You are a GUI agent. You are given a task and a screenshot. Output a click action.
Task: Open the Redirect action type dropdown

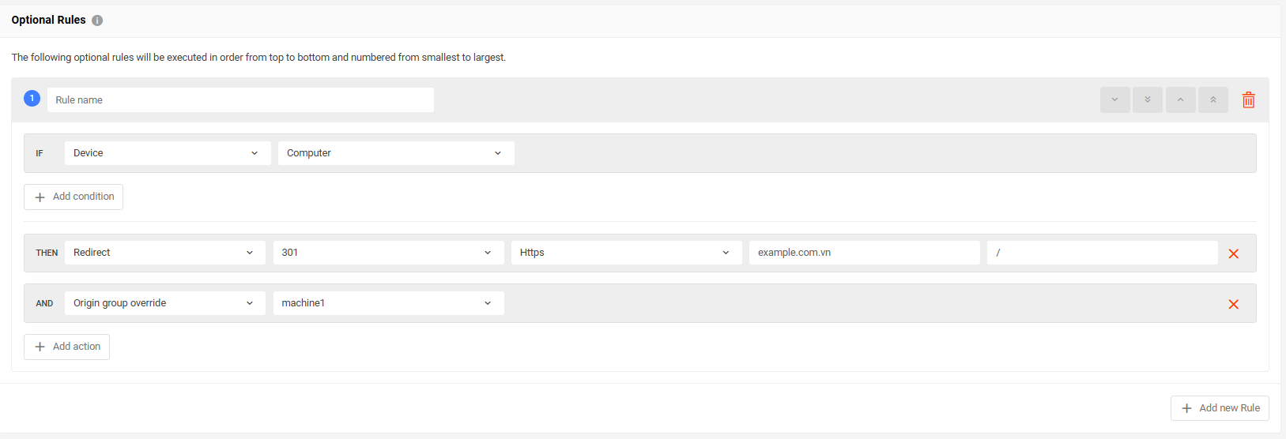click(x=165, y=253)
